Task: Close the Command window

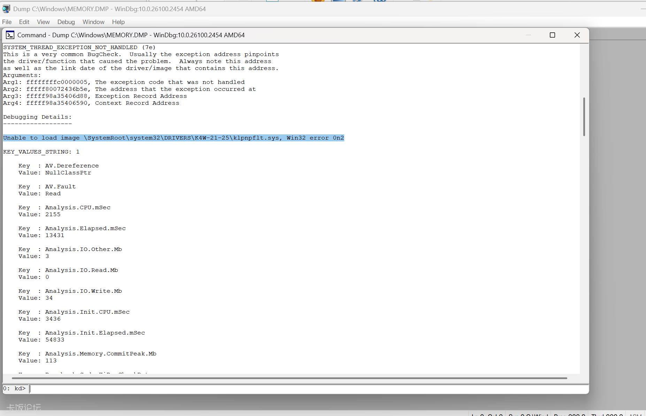Action: click(577, 35)
